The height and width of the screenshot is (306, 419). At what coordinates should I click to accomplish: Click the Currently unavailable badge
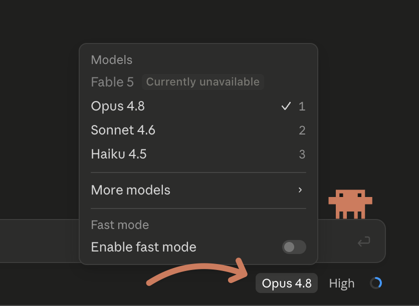click(x=203, y=82)
